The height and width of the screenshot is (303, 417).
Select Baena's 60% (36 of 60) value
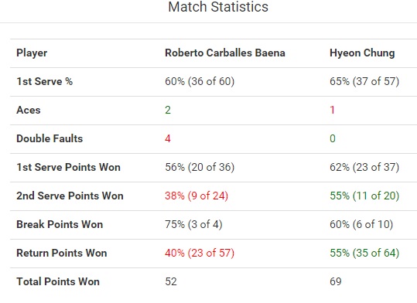[x=200, y=81]
